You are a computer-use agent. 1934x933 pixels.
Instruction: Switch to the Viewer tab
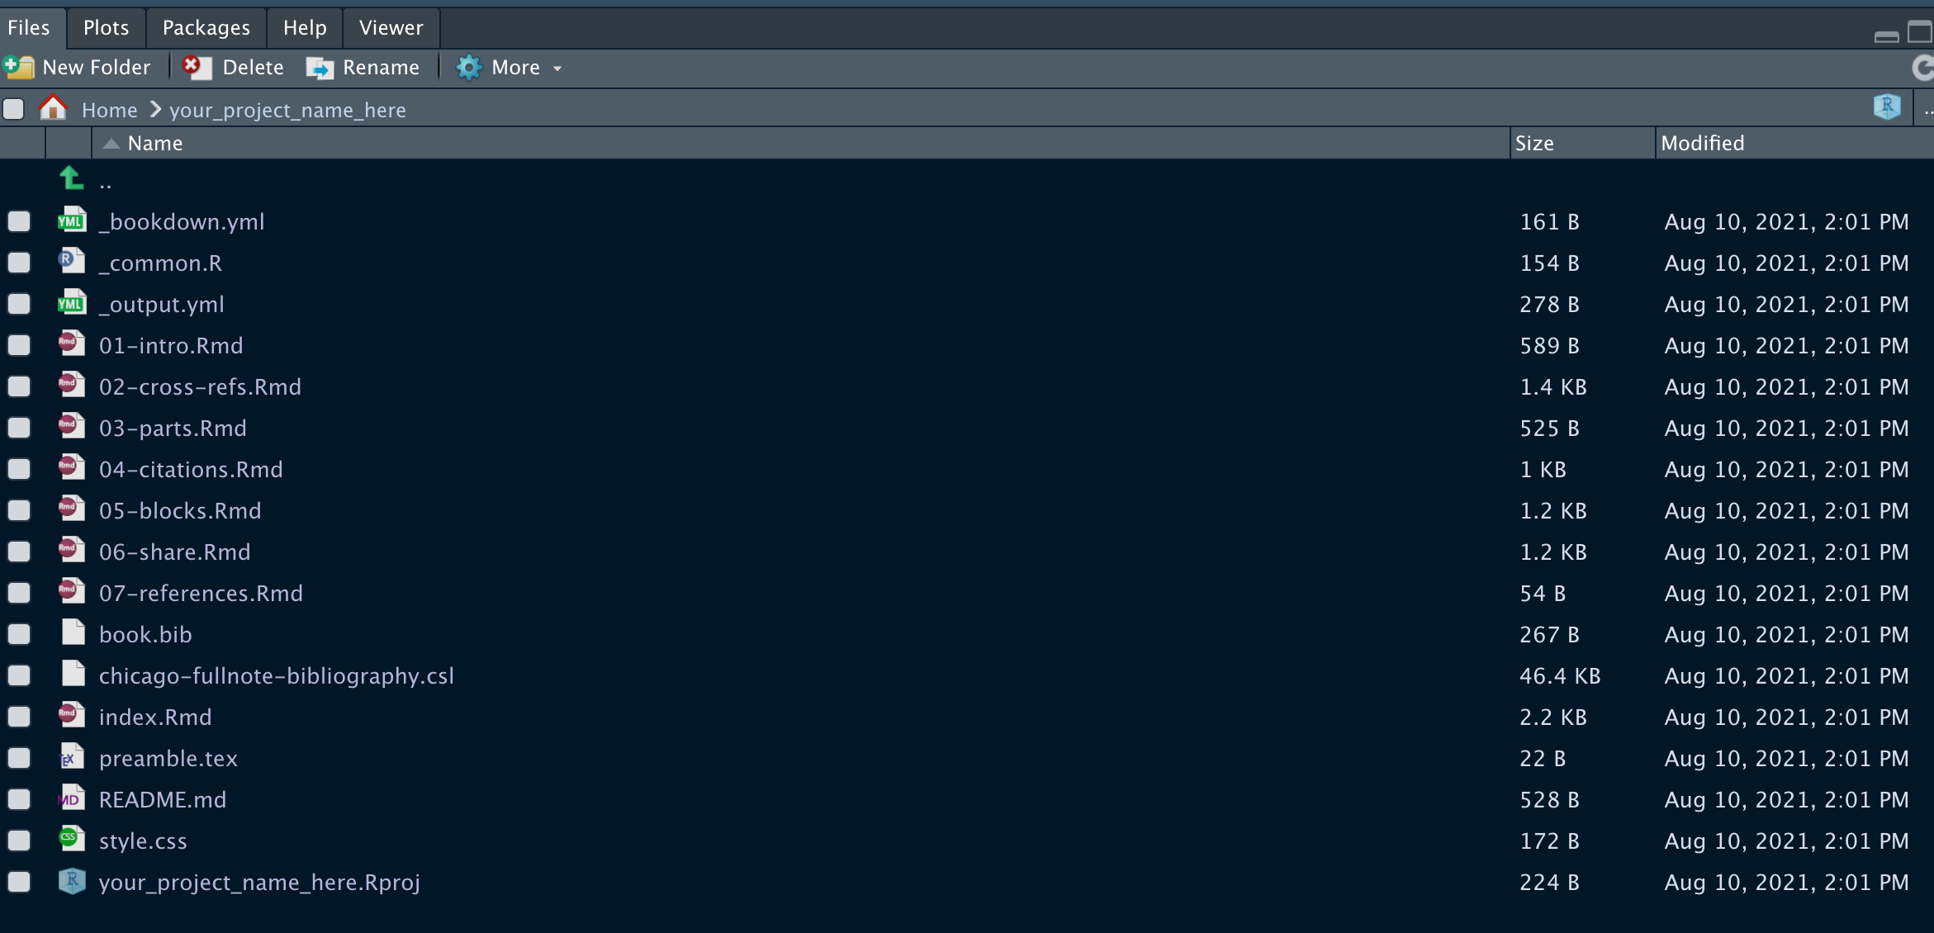[391, 28]
